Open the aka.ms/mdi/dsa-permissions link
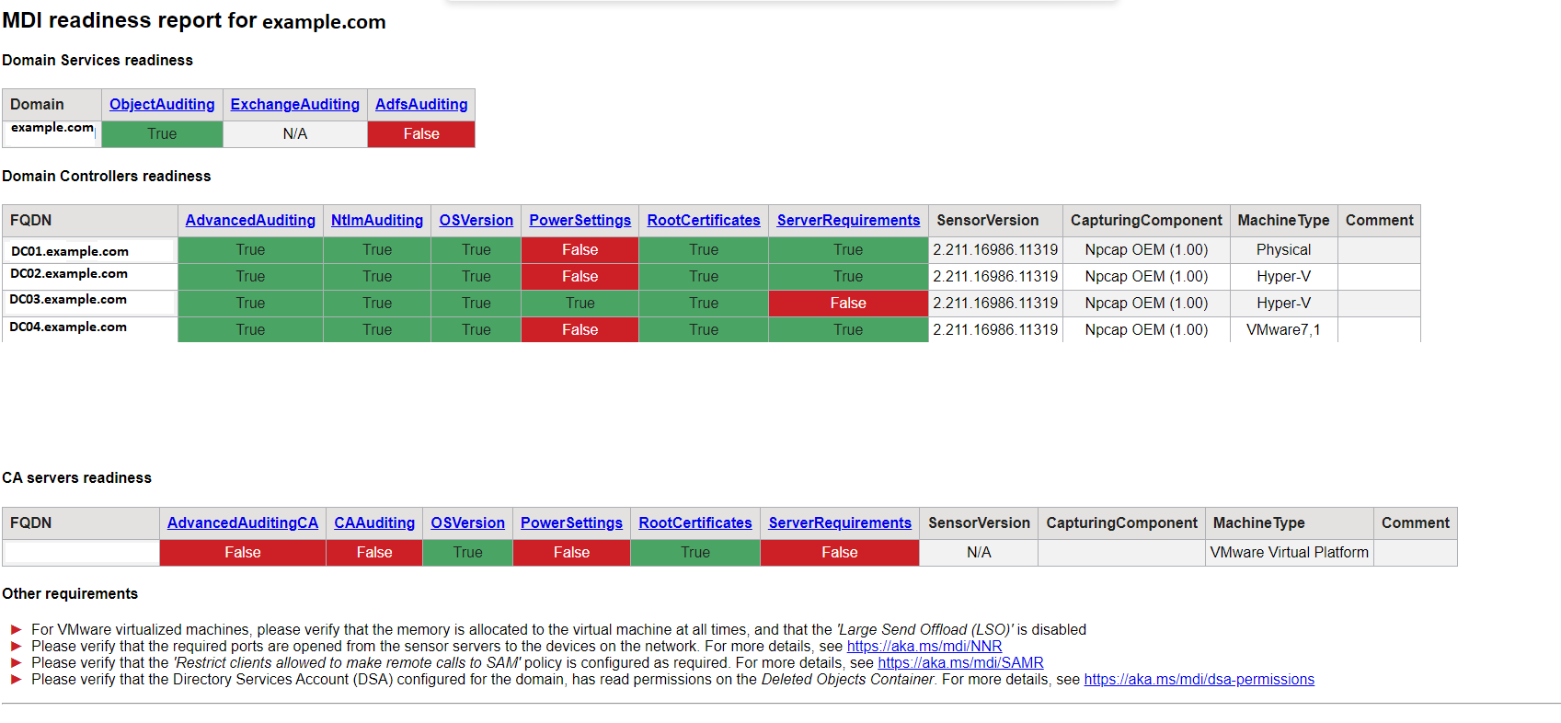The height and width of the screenshot is (723, 1561). click(x=1199, y=680)
